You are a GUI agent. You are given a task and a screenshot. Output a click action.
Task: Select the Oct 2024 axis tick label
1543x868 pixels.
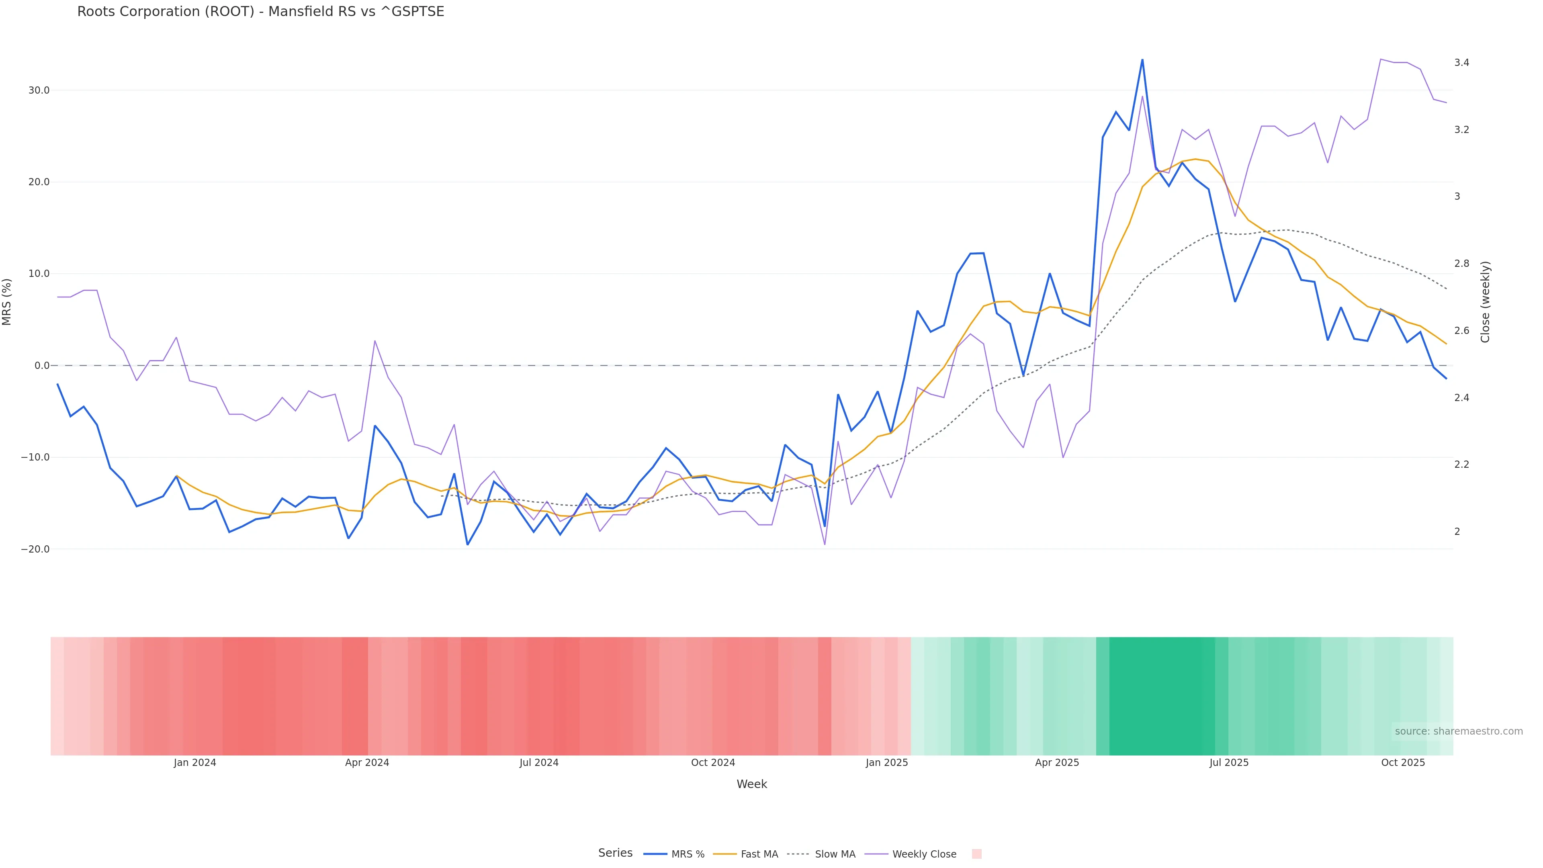tap(713, 763)
